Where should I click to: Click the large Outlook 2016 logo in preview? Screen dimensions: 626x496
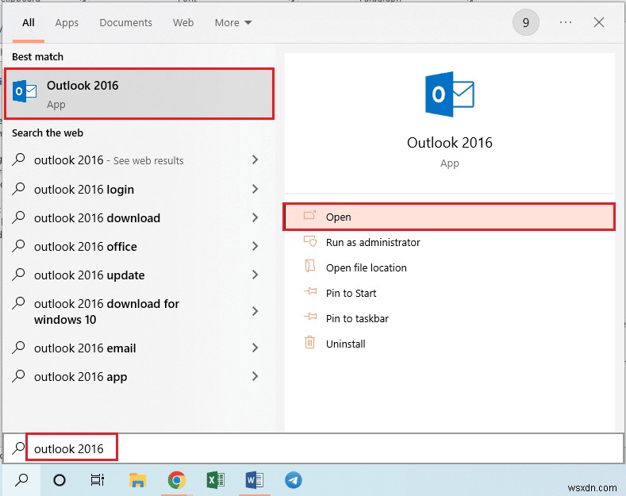(450, 94)
